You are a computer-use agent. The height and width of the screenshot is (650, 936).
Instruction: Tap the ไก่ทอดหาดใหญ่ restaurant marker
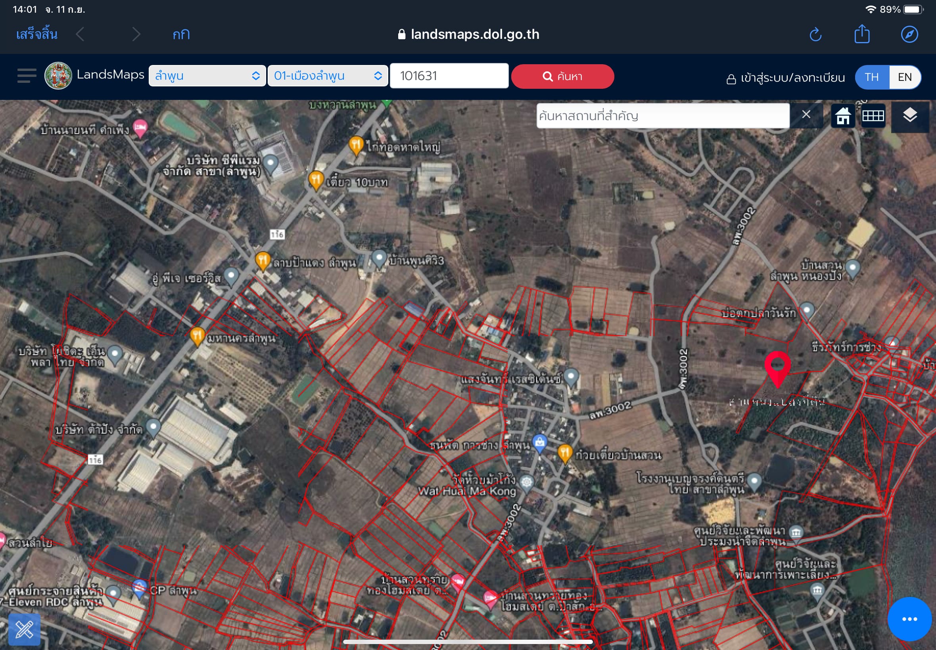356,146
